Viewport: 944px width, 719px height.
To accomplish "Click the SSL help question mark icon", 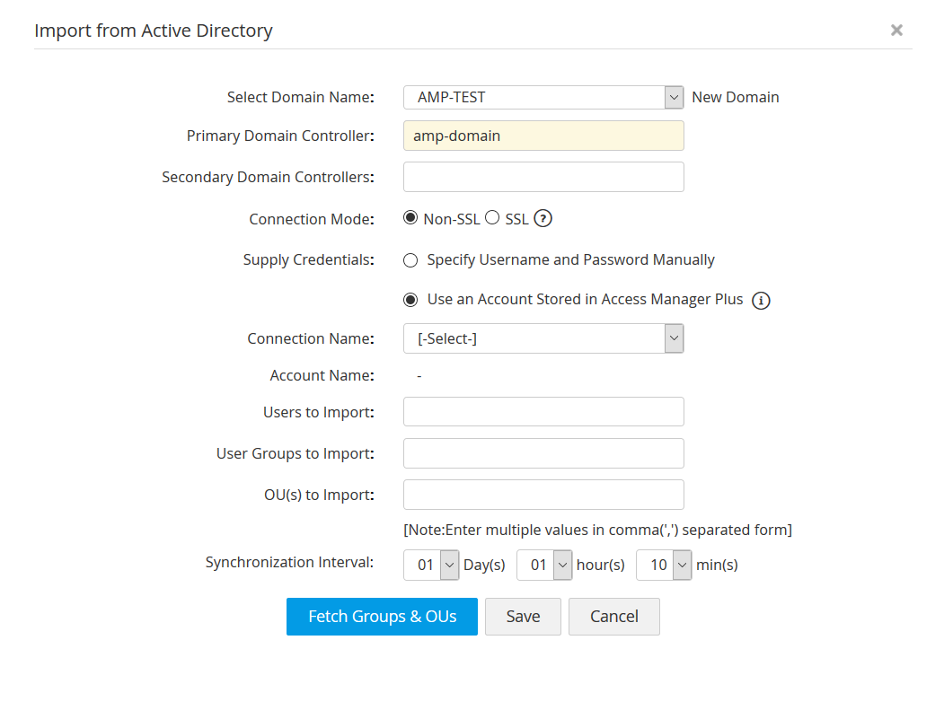I will pos(543,219).
